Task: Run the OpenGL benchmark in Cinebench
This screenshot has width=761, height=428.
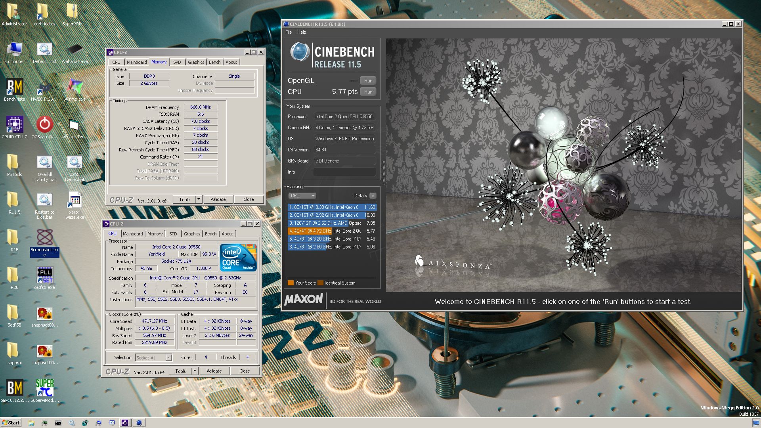Action: 368,81
